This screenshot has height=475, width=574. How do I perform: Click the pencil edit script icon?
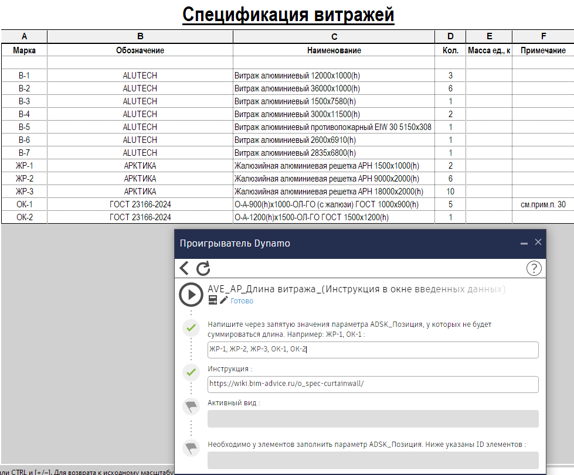[223, 300]
